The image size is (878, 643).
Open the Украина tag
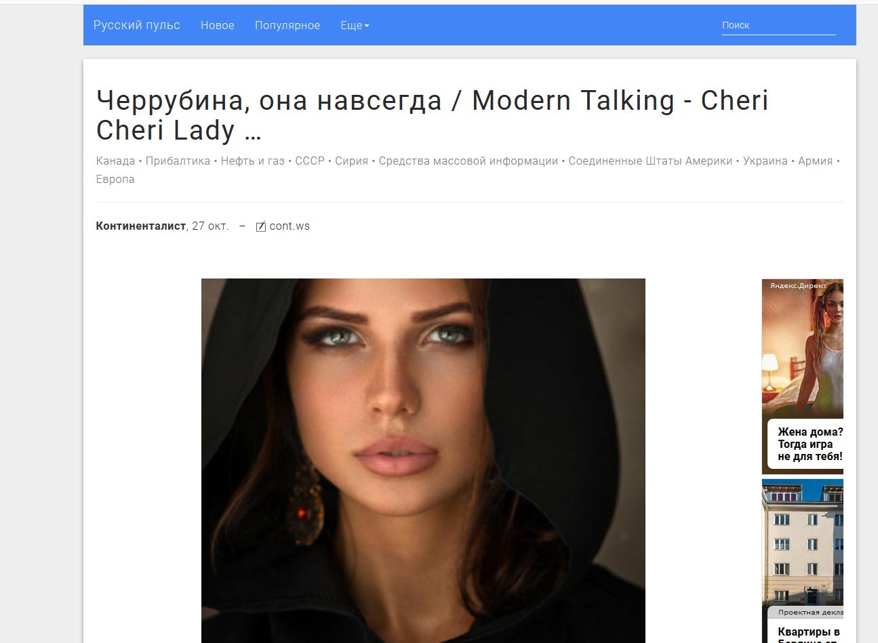[x=765, y=161]
